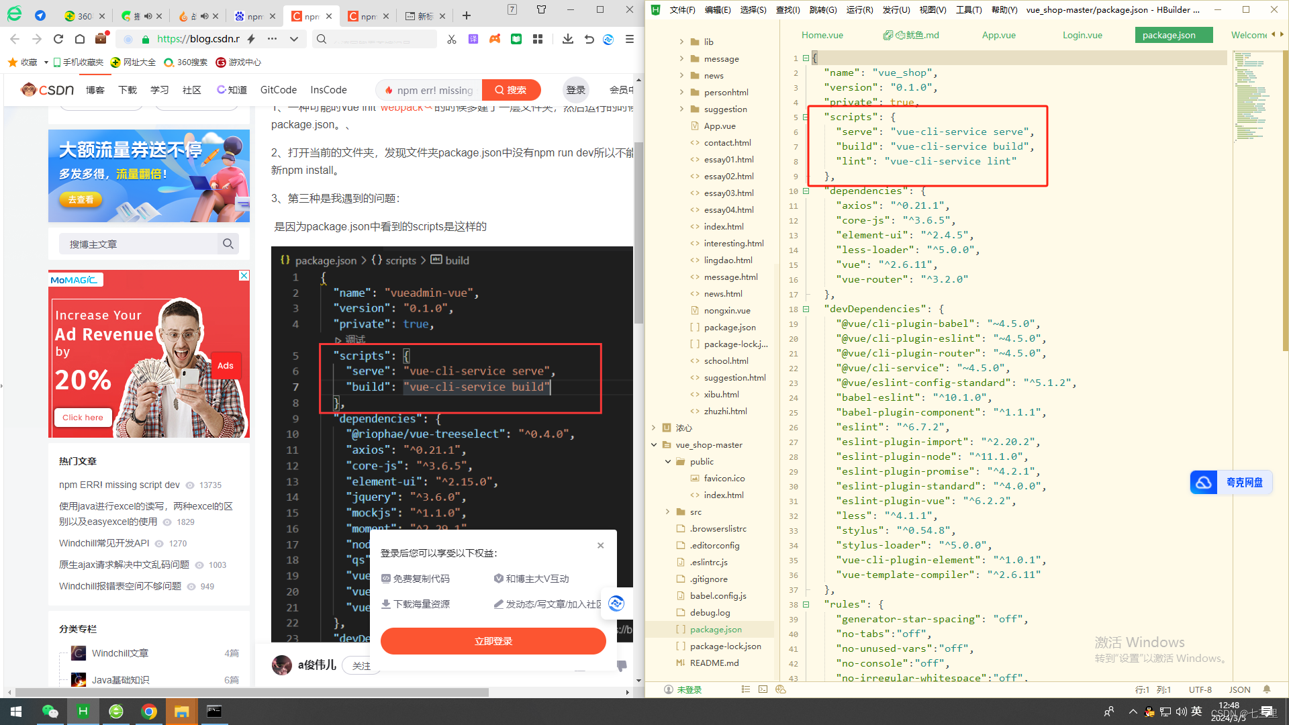Image resolution: width=1289 pixels, height=725 pixels.
Task: Click the purple translate extension icon
Action: [473, 39]
